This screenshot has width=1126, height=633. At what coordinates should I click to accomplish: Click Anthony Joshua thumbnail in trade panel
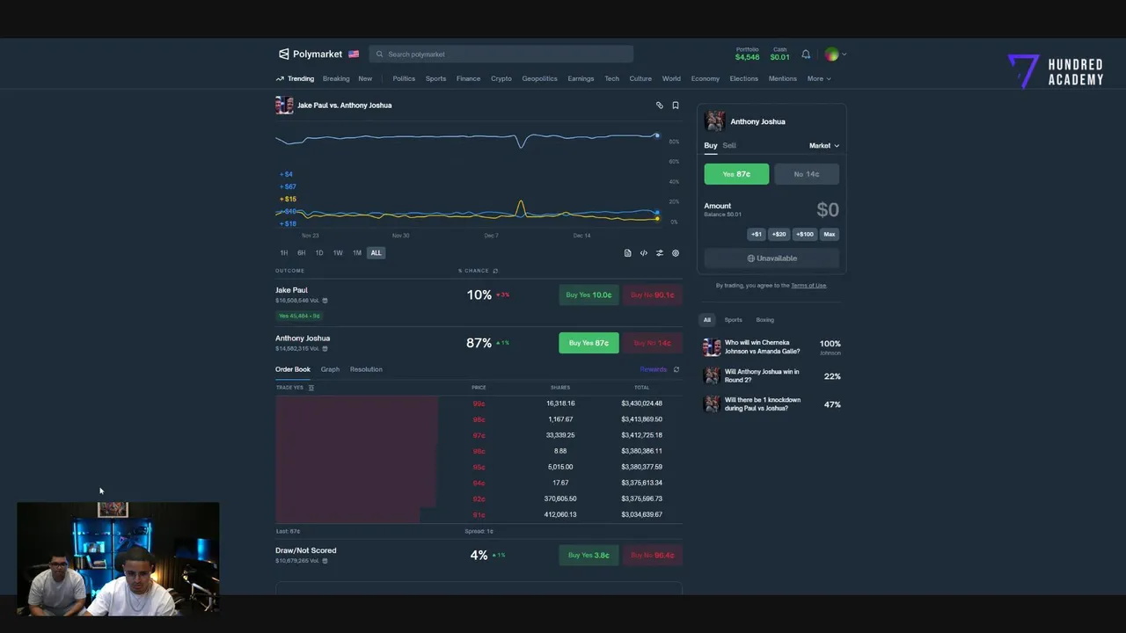click(714, 121)
